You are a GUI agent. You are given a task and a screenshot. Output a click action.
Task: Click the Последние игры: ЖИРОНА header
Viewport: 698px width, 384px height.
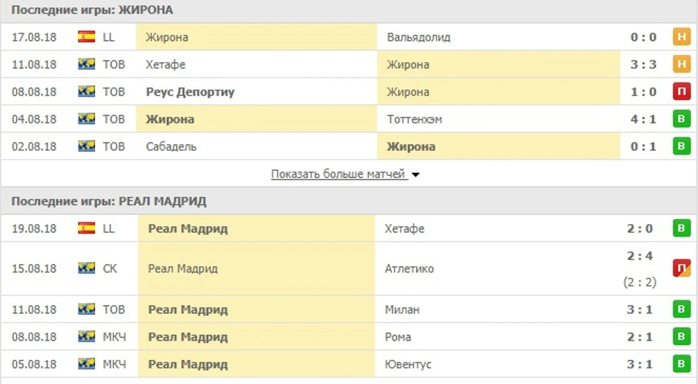click(x=92, y=10)
